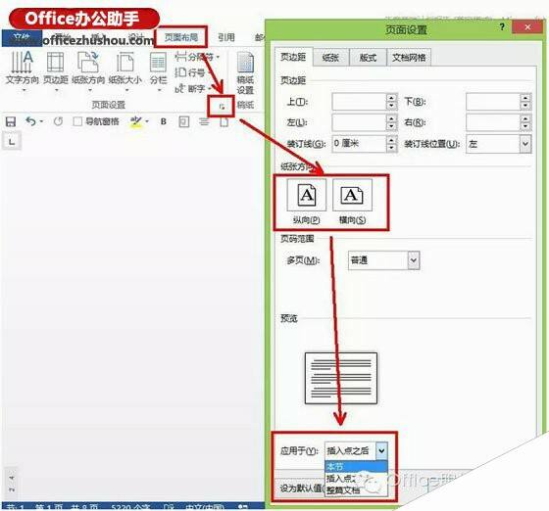Click the Redo icon in quick toolbar
Viewport: 549px width, 511px height.
coord(58,121)
